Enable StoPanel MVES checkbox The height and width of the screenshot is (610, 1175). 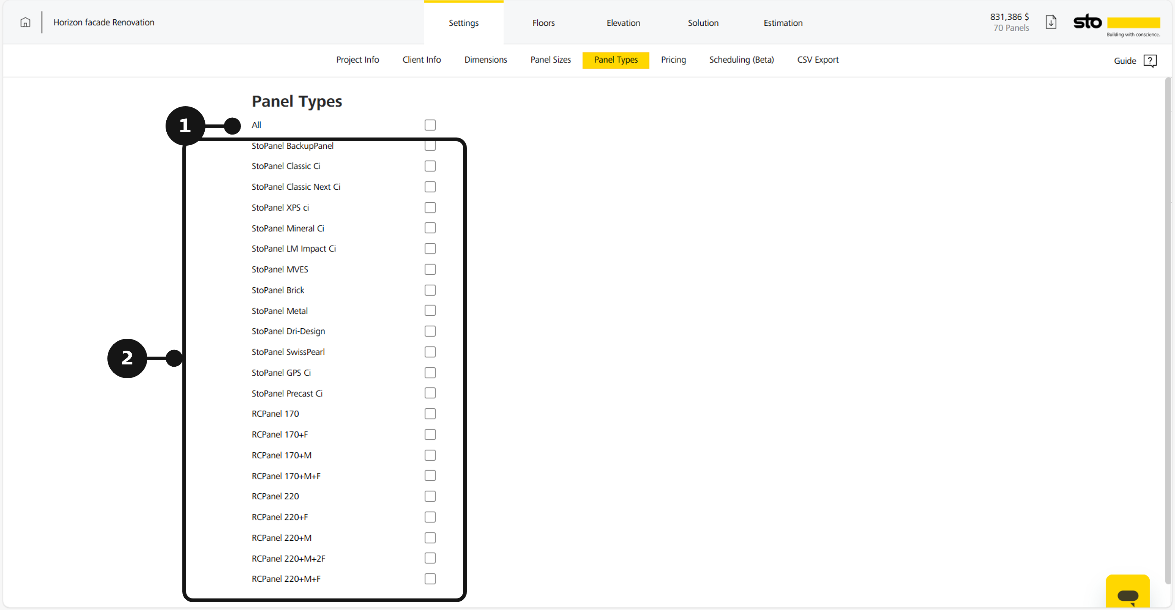point(430,269)
